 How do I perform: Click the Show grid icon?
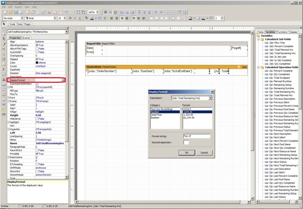105,12
